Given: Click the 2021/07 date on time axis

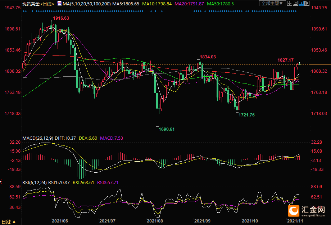Looking at the screenshot, I should click(107, 221).
